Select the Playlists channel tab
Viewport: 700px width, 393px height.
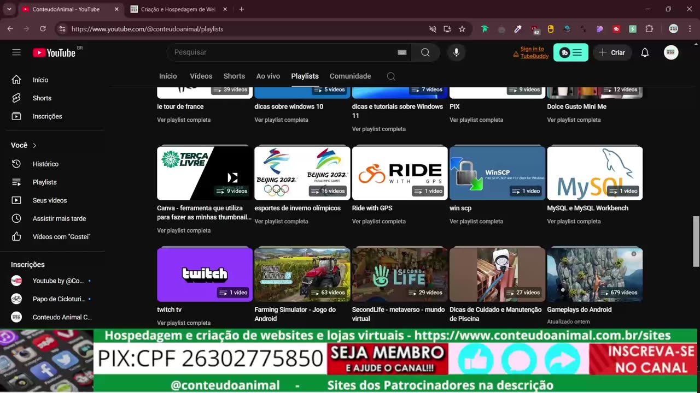[x=305, y=76]
